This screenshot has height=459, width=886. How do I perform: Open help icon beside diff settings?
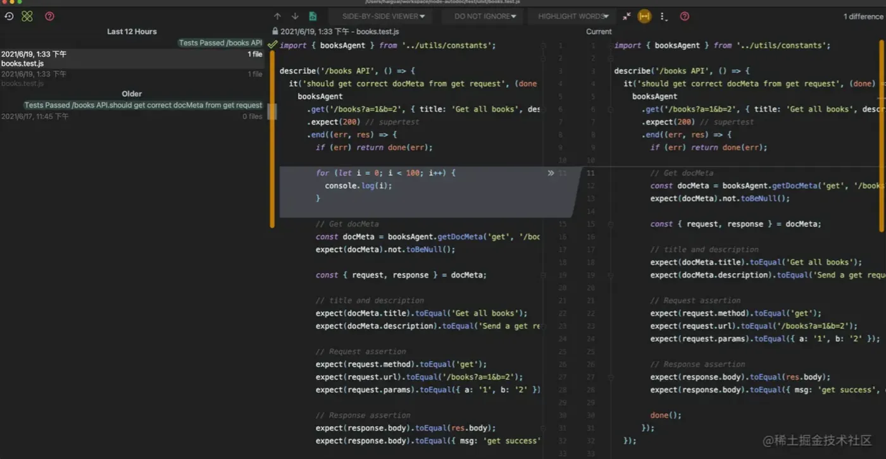tap(684, 16)
